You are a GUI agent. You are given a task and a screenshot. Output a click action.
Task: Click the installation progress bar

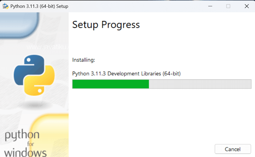(162, 84)
